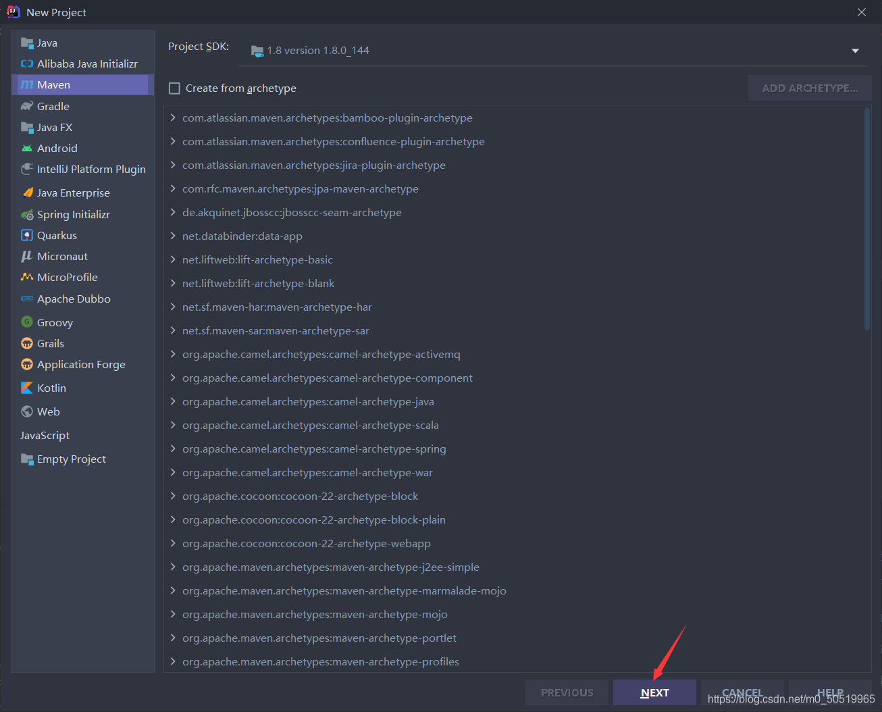This screenshot has width=882, height=712.
Task: Select camel-archetype-scala row
Action: (x=517, y=425)
